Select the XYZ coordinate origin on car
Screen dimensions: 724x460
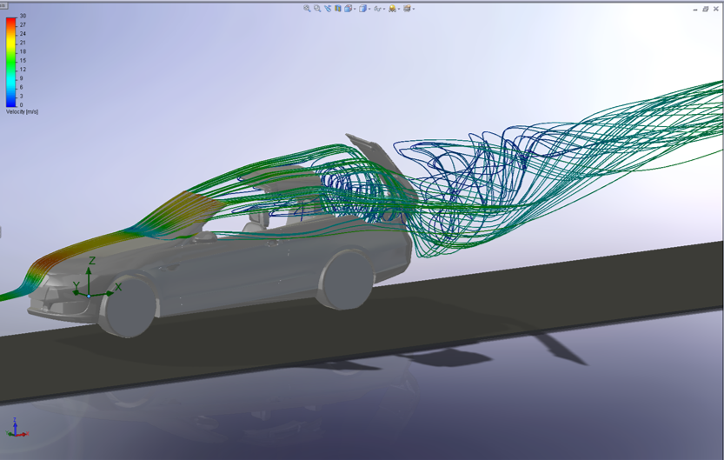click(x=89, y=294)
